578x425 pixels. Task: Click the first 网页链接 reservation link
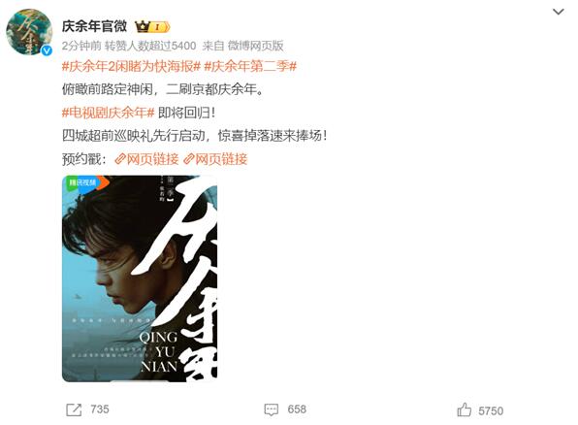pyautogui.click(x=146, y=159)
